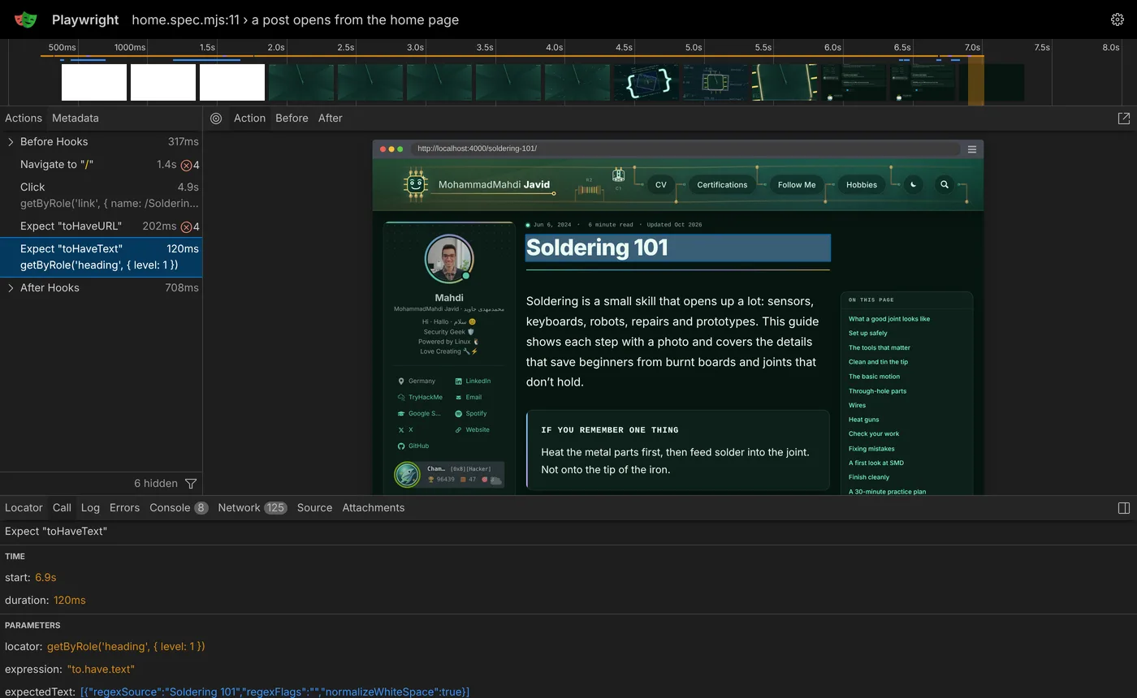
Task: Show the After snapshot tab
Action: (330, 118)
